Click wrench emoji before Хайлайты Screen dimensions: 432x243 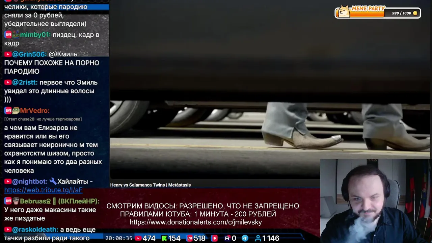coord(53,182)
